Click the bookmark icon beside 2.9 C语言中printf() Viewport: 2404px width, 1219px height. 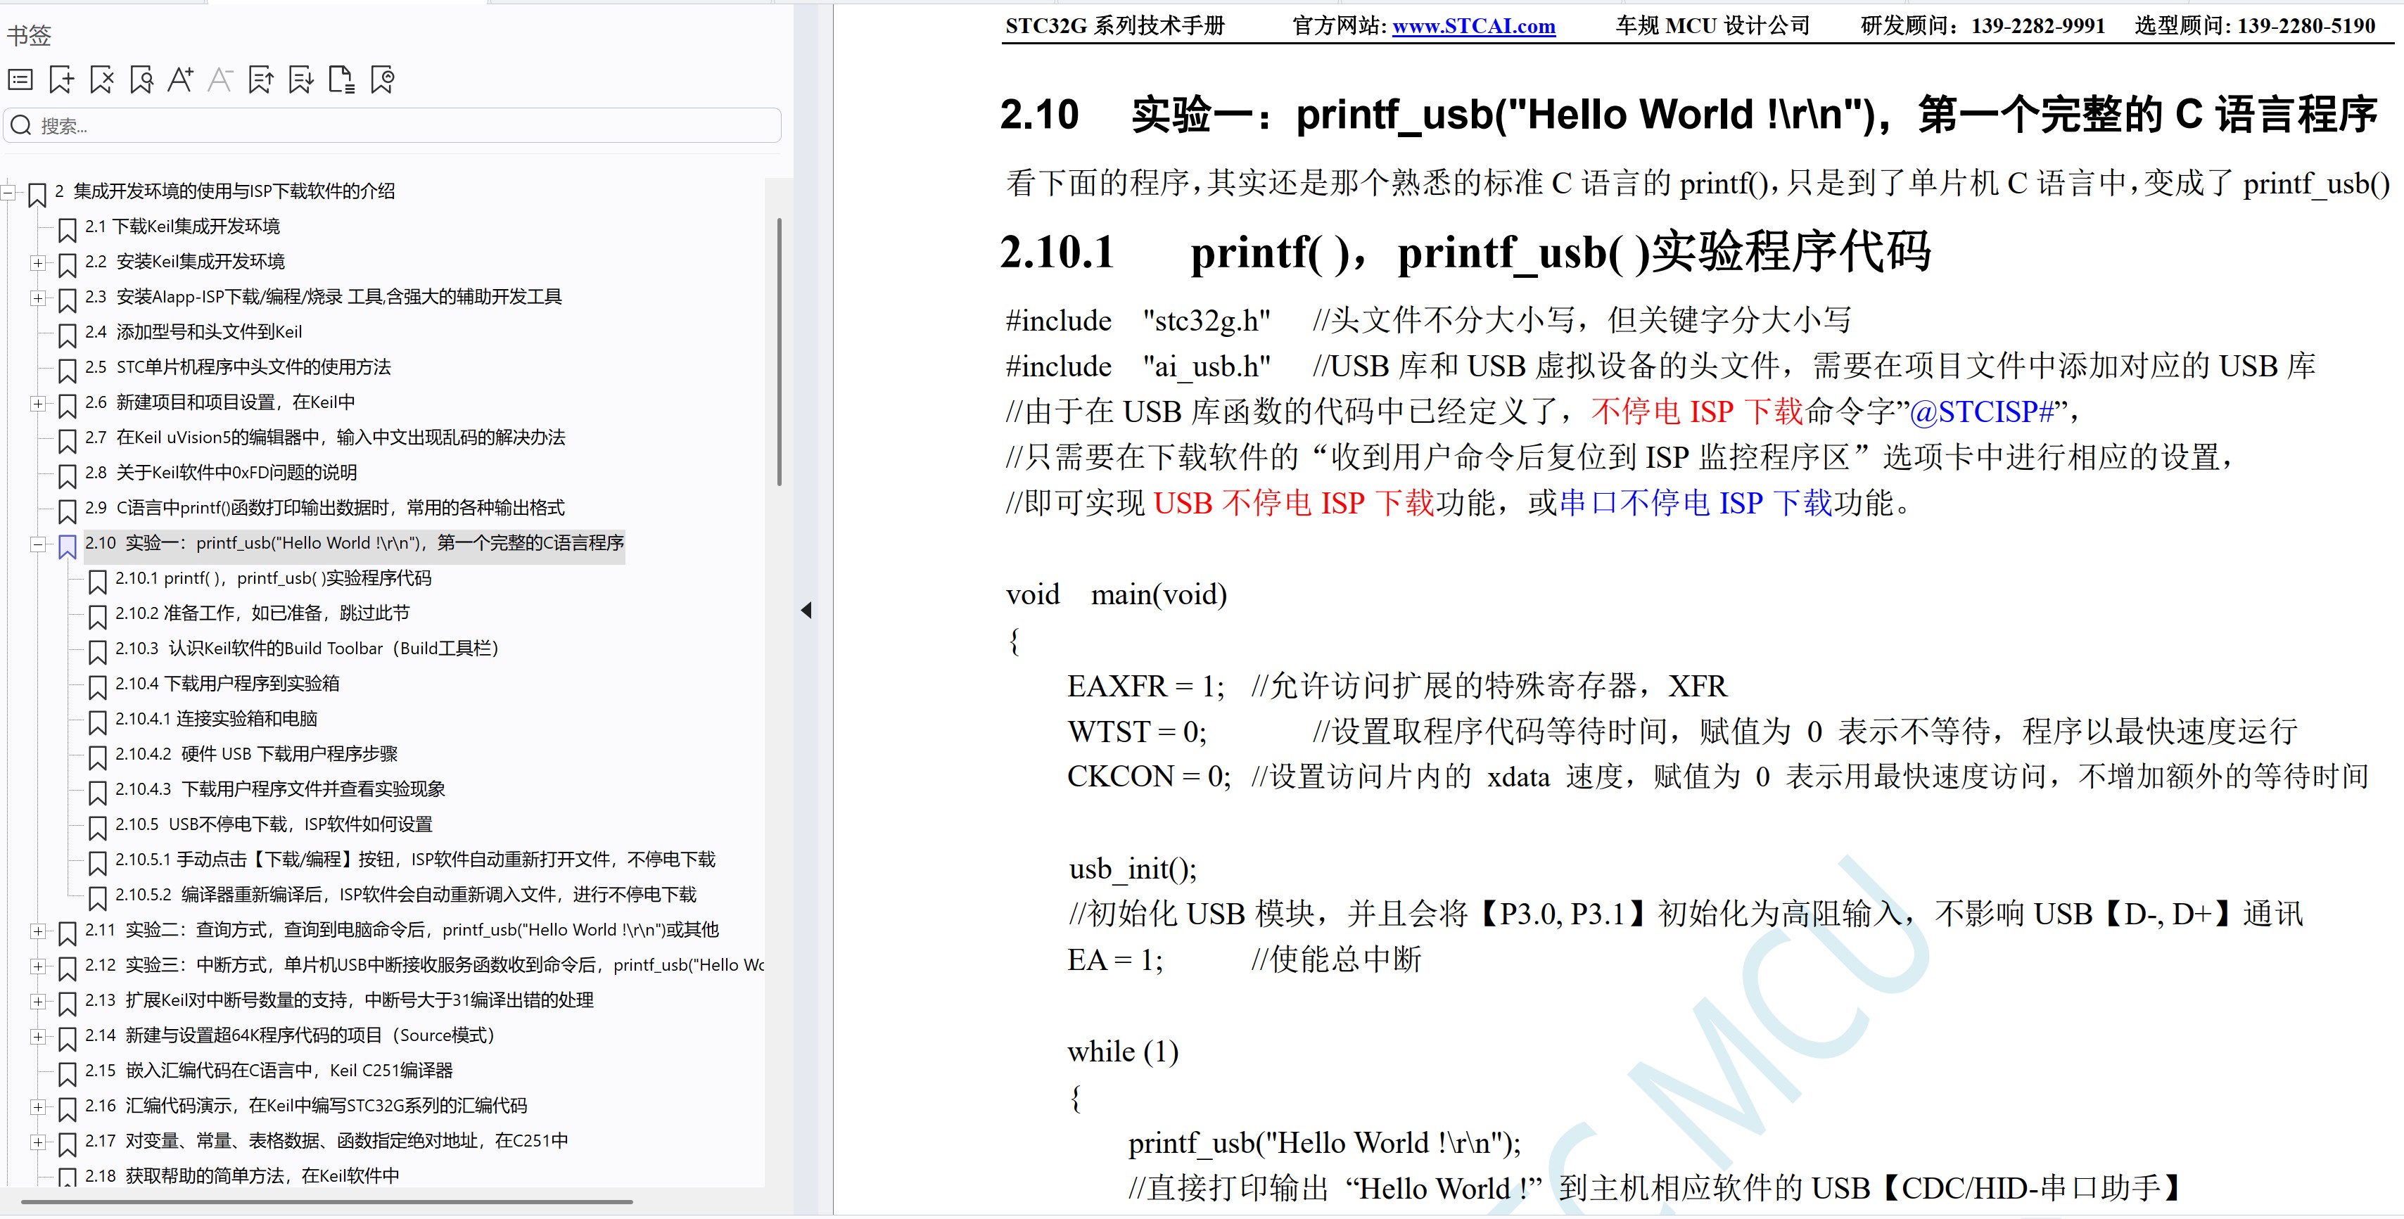point(68,511)
